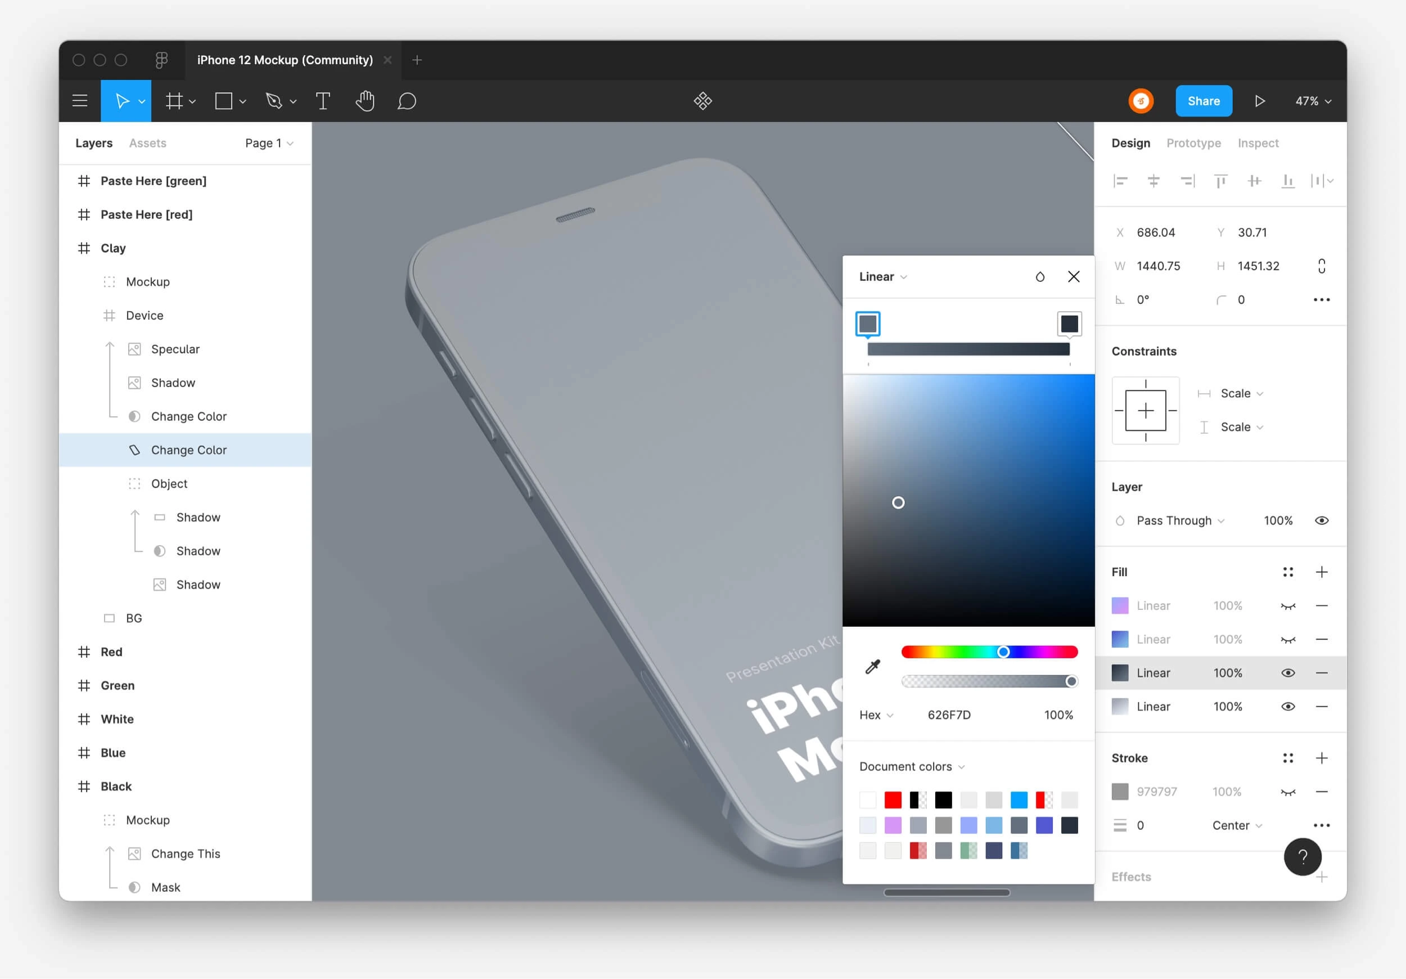The height and width of the screenshot is (979, 1406).
Task: Click the red document color swatch
Action: point(893,800)
